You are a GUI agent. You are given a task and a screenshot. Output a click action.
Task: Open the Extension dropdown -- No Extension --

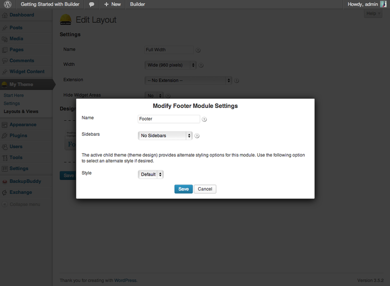click(188, 80)
